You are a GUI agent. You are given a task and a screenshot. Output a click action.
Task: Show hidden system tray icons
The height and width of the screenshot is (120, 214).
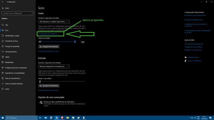click(190, 118)
